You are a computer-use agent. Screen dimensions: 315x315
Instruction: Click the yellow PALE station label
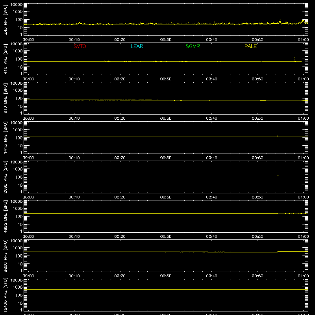coord(250,46)
